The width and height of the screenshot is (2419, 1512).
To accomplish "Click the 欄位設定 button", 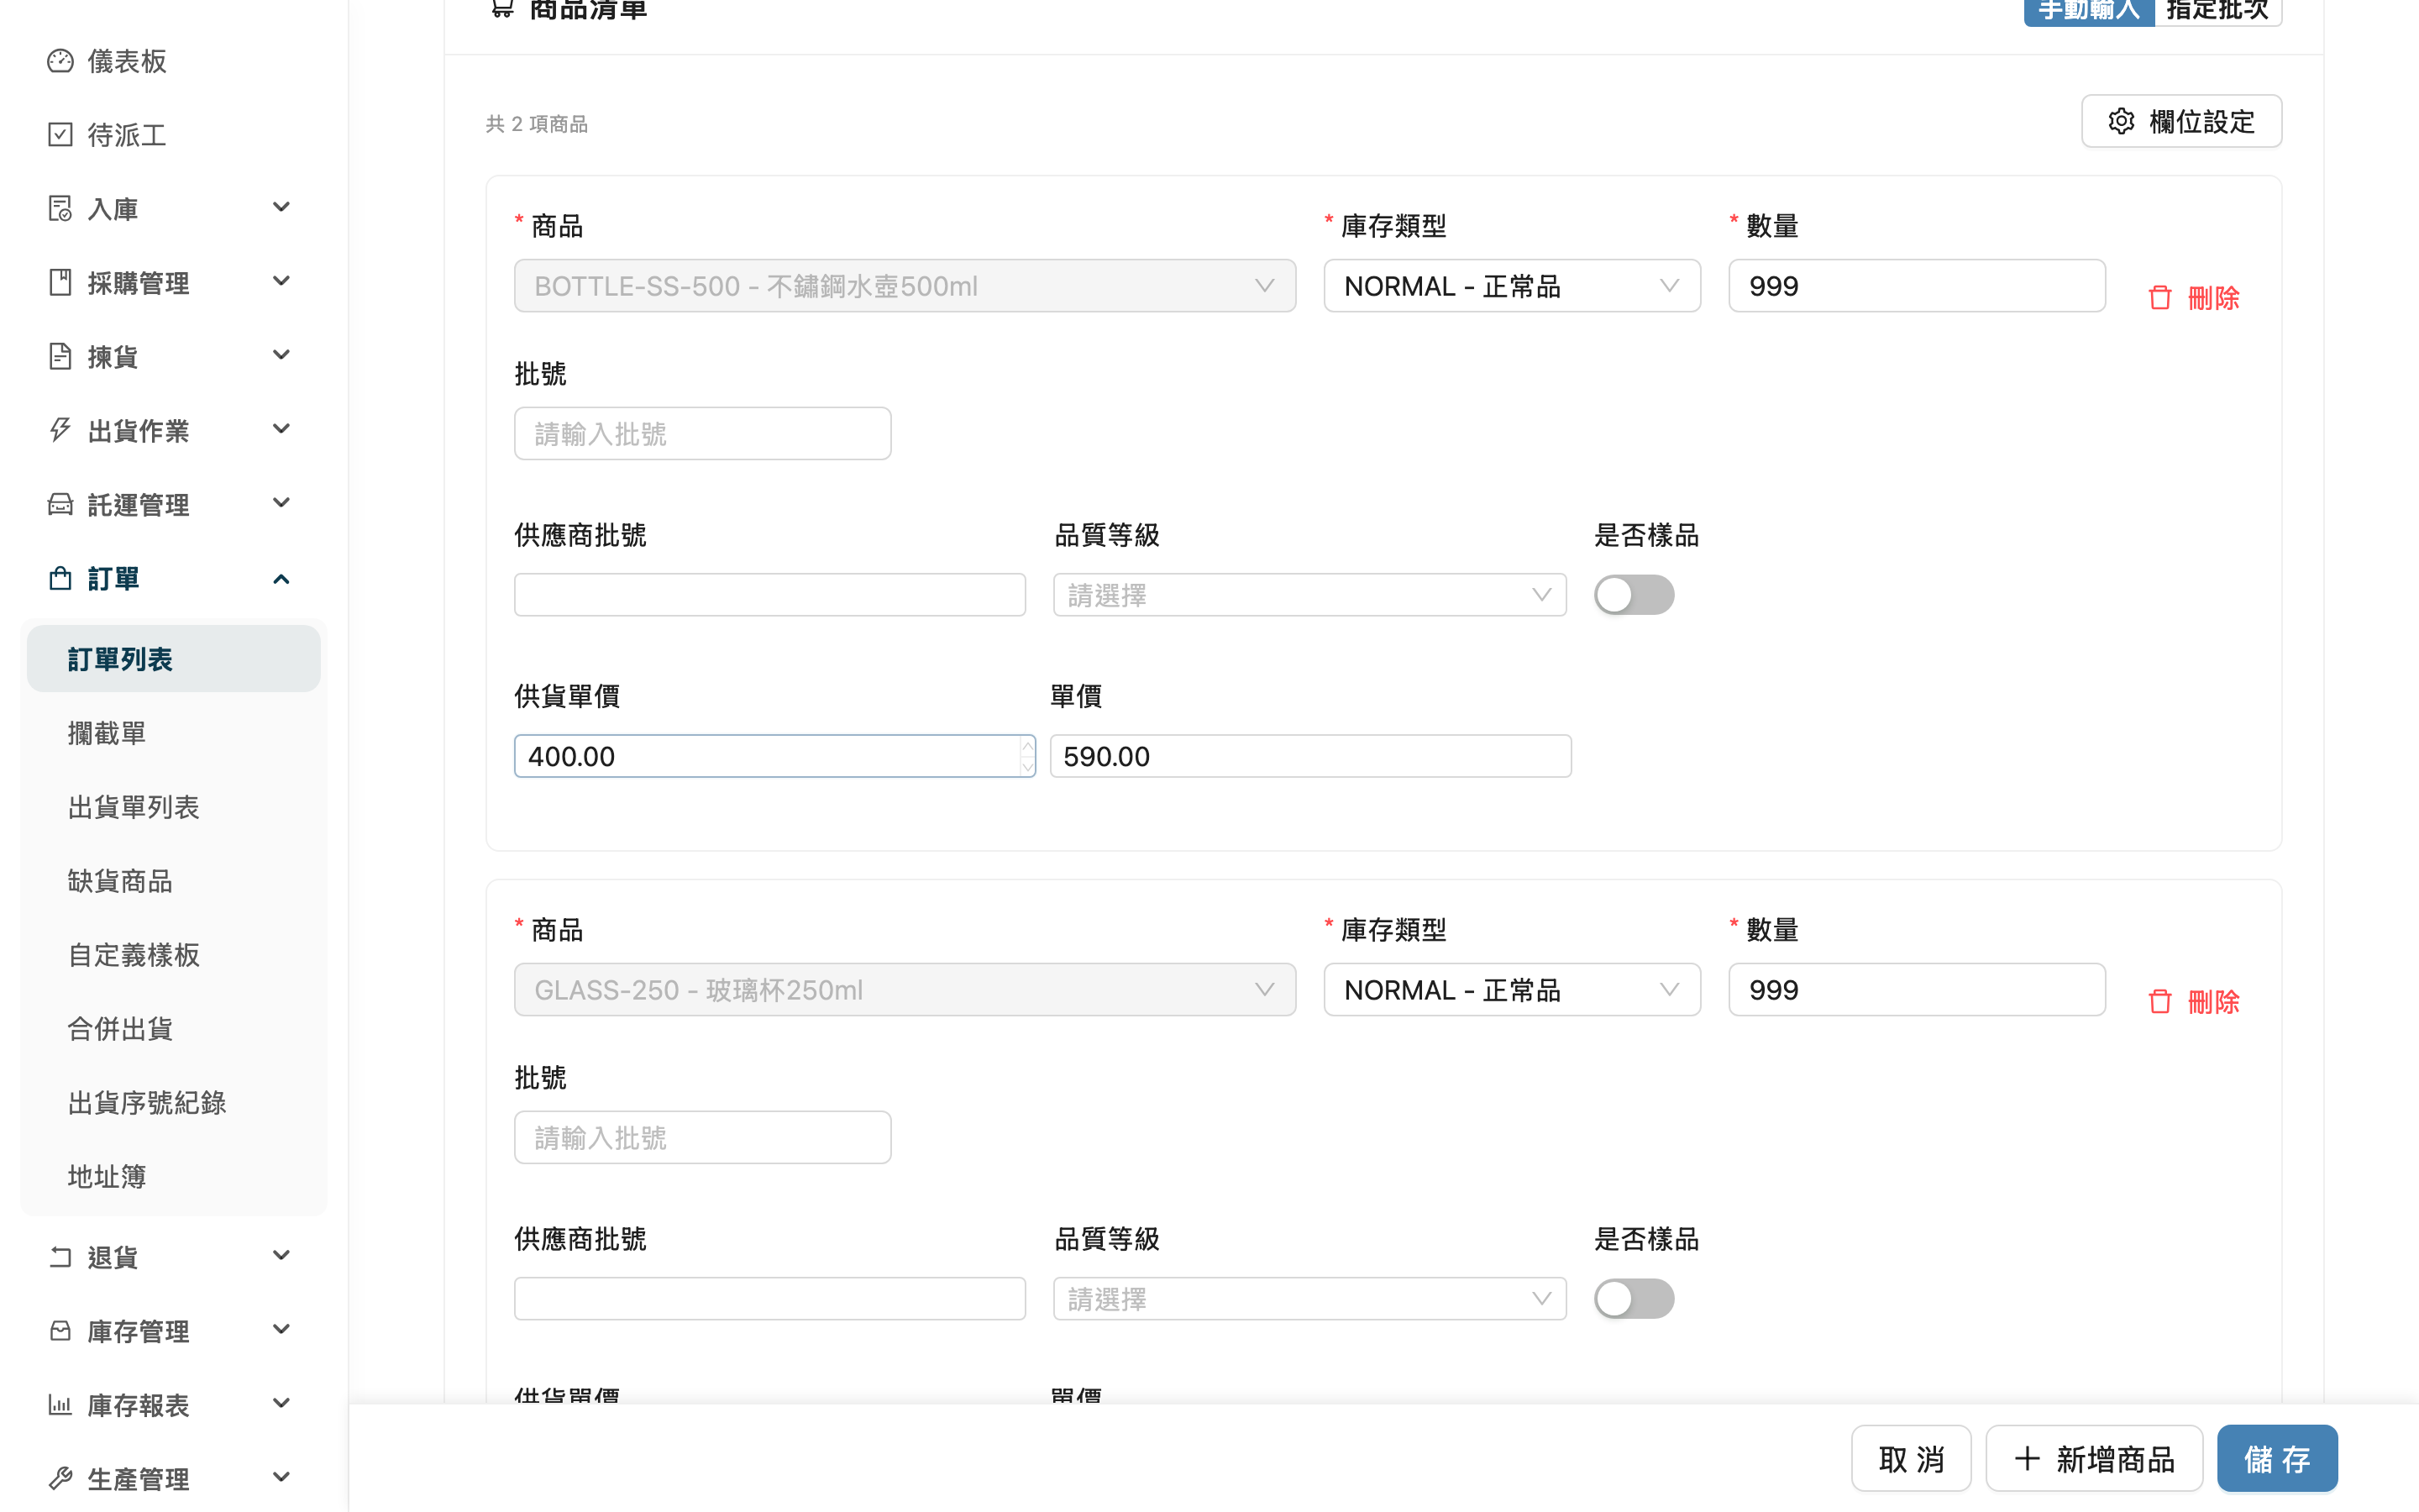I will tap(2181, 121).
